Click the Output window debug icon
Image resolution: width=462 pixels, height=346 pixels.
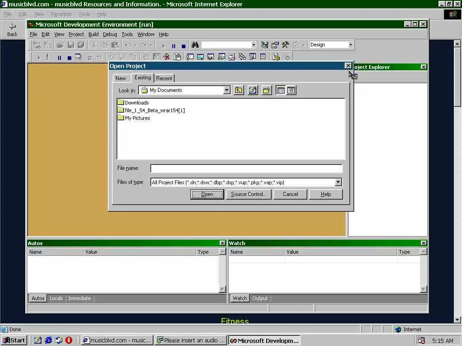(263, 57)
